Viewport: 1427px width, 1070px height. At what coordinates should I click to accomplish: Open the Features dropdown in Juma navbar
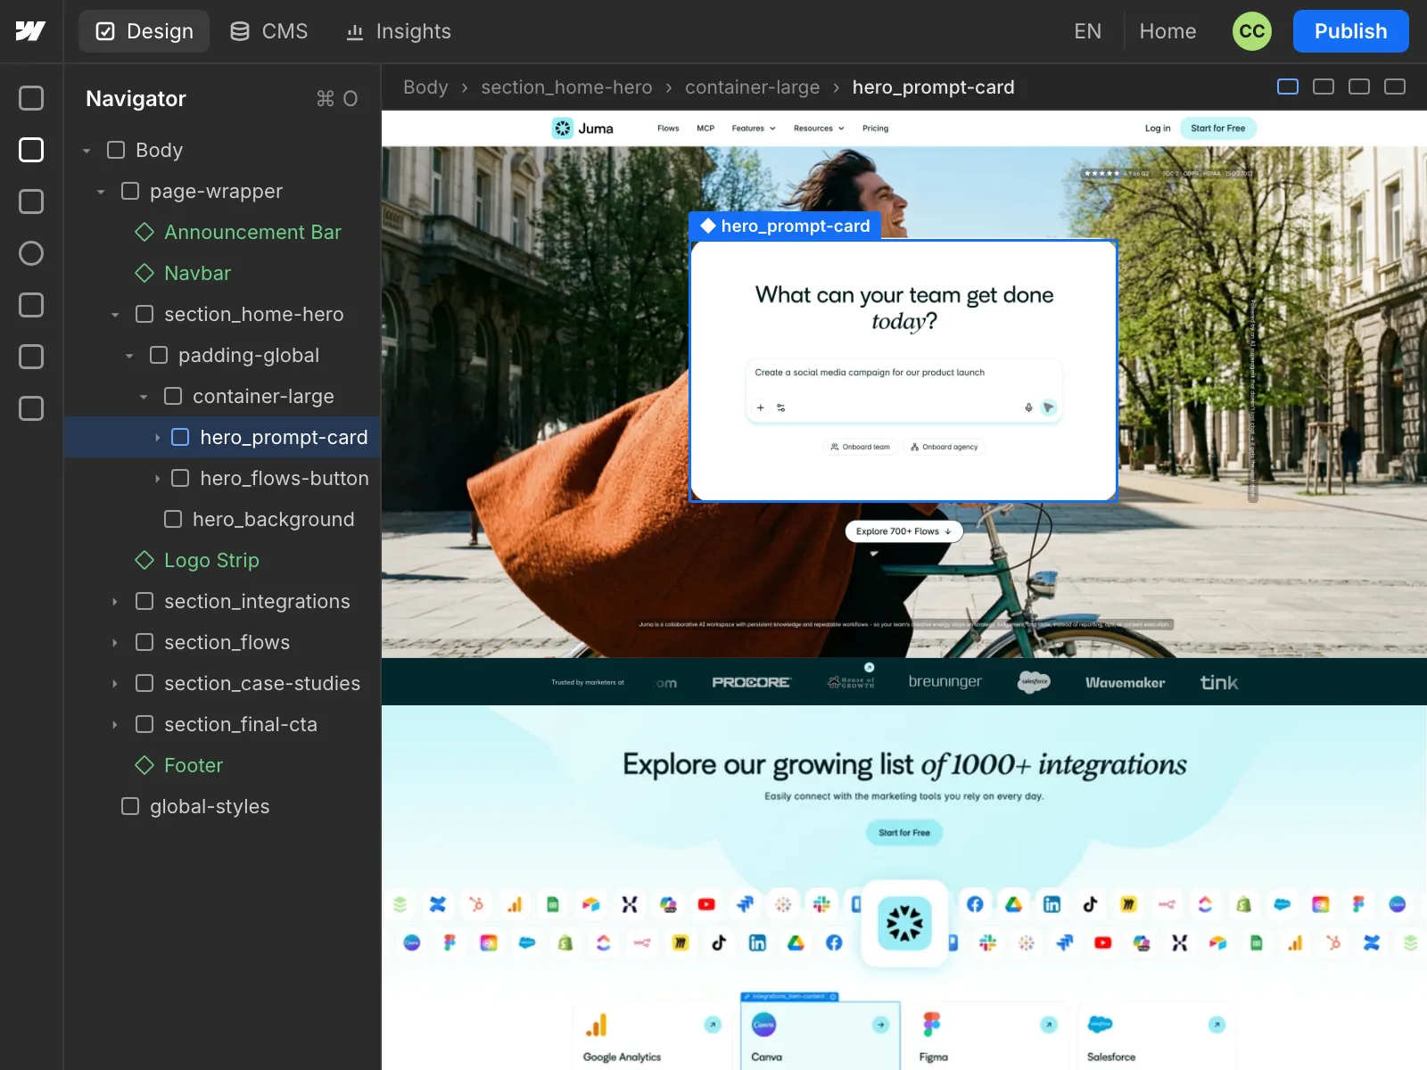click(x=754, y=128)
